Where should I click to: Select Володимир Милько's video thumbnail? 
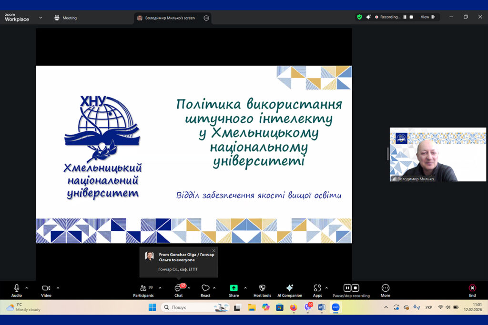pos(437,155)
